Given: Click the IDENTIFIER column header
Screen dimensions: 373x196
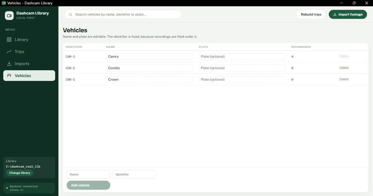Looking at the screenshot, I should point(74,47).
